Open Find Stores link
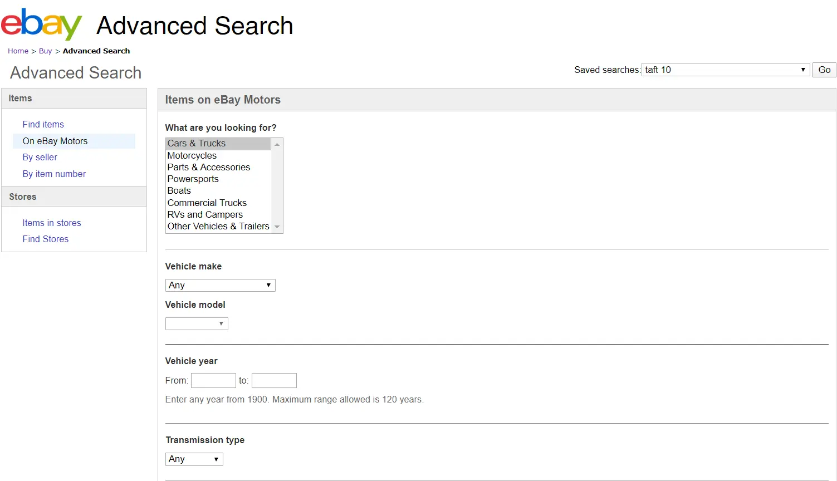 click(x=46, y=239)
